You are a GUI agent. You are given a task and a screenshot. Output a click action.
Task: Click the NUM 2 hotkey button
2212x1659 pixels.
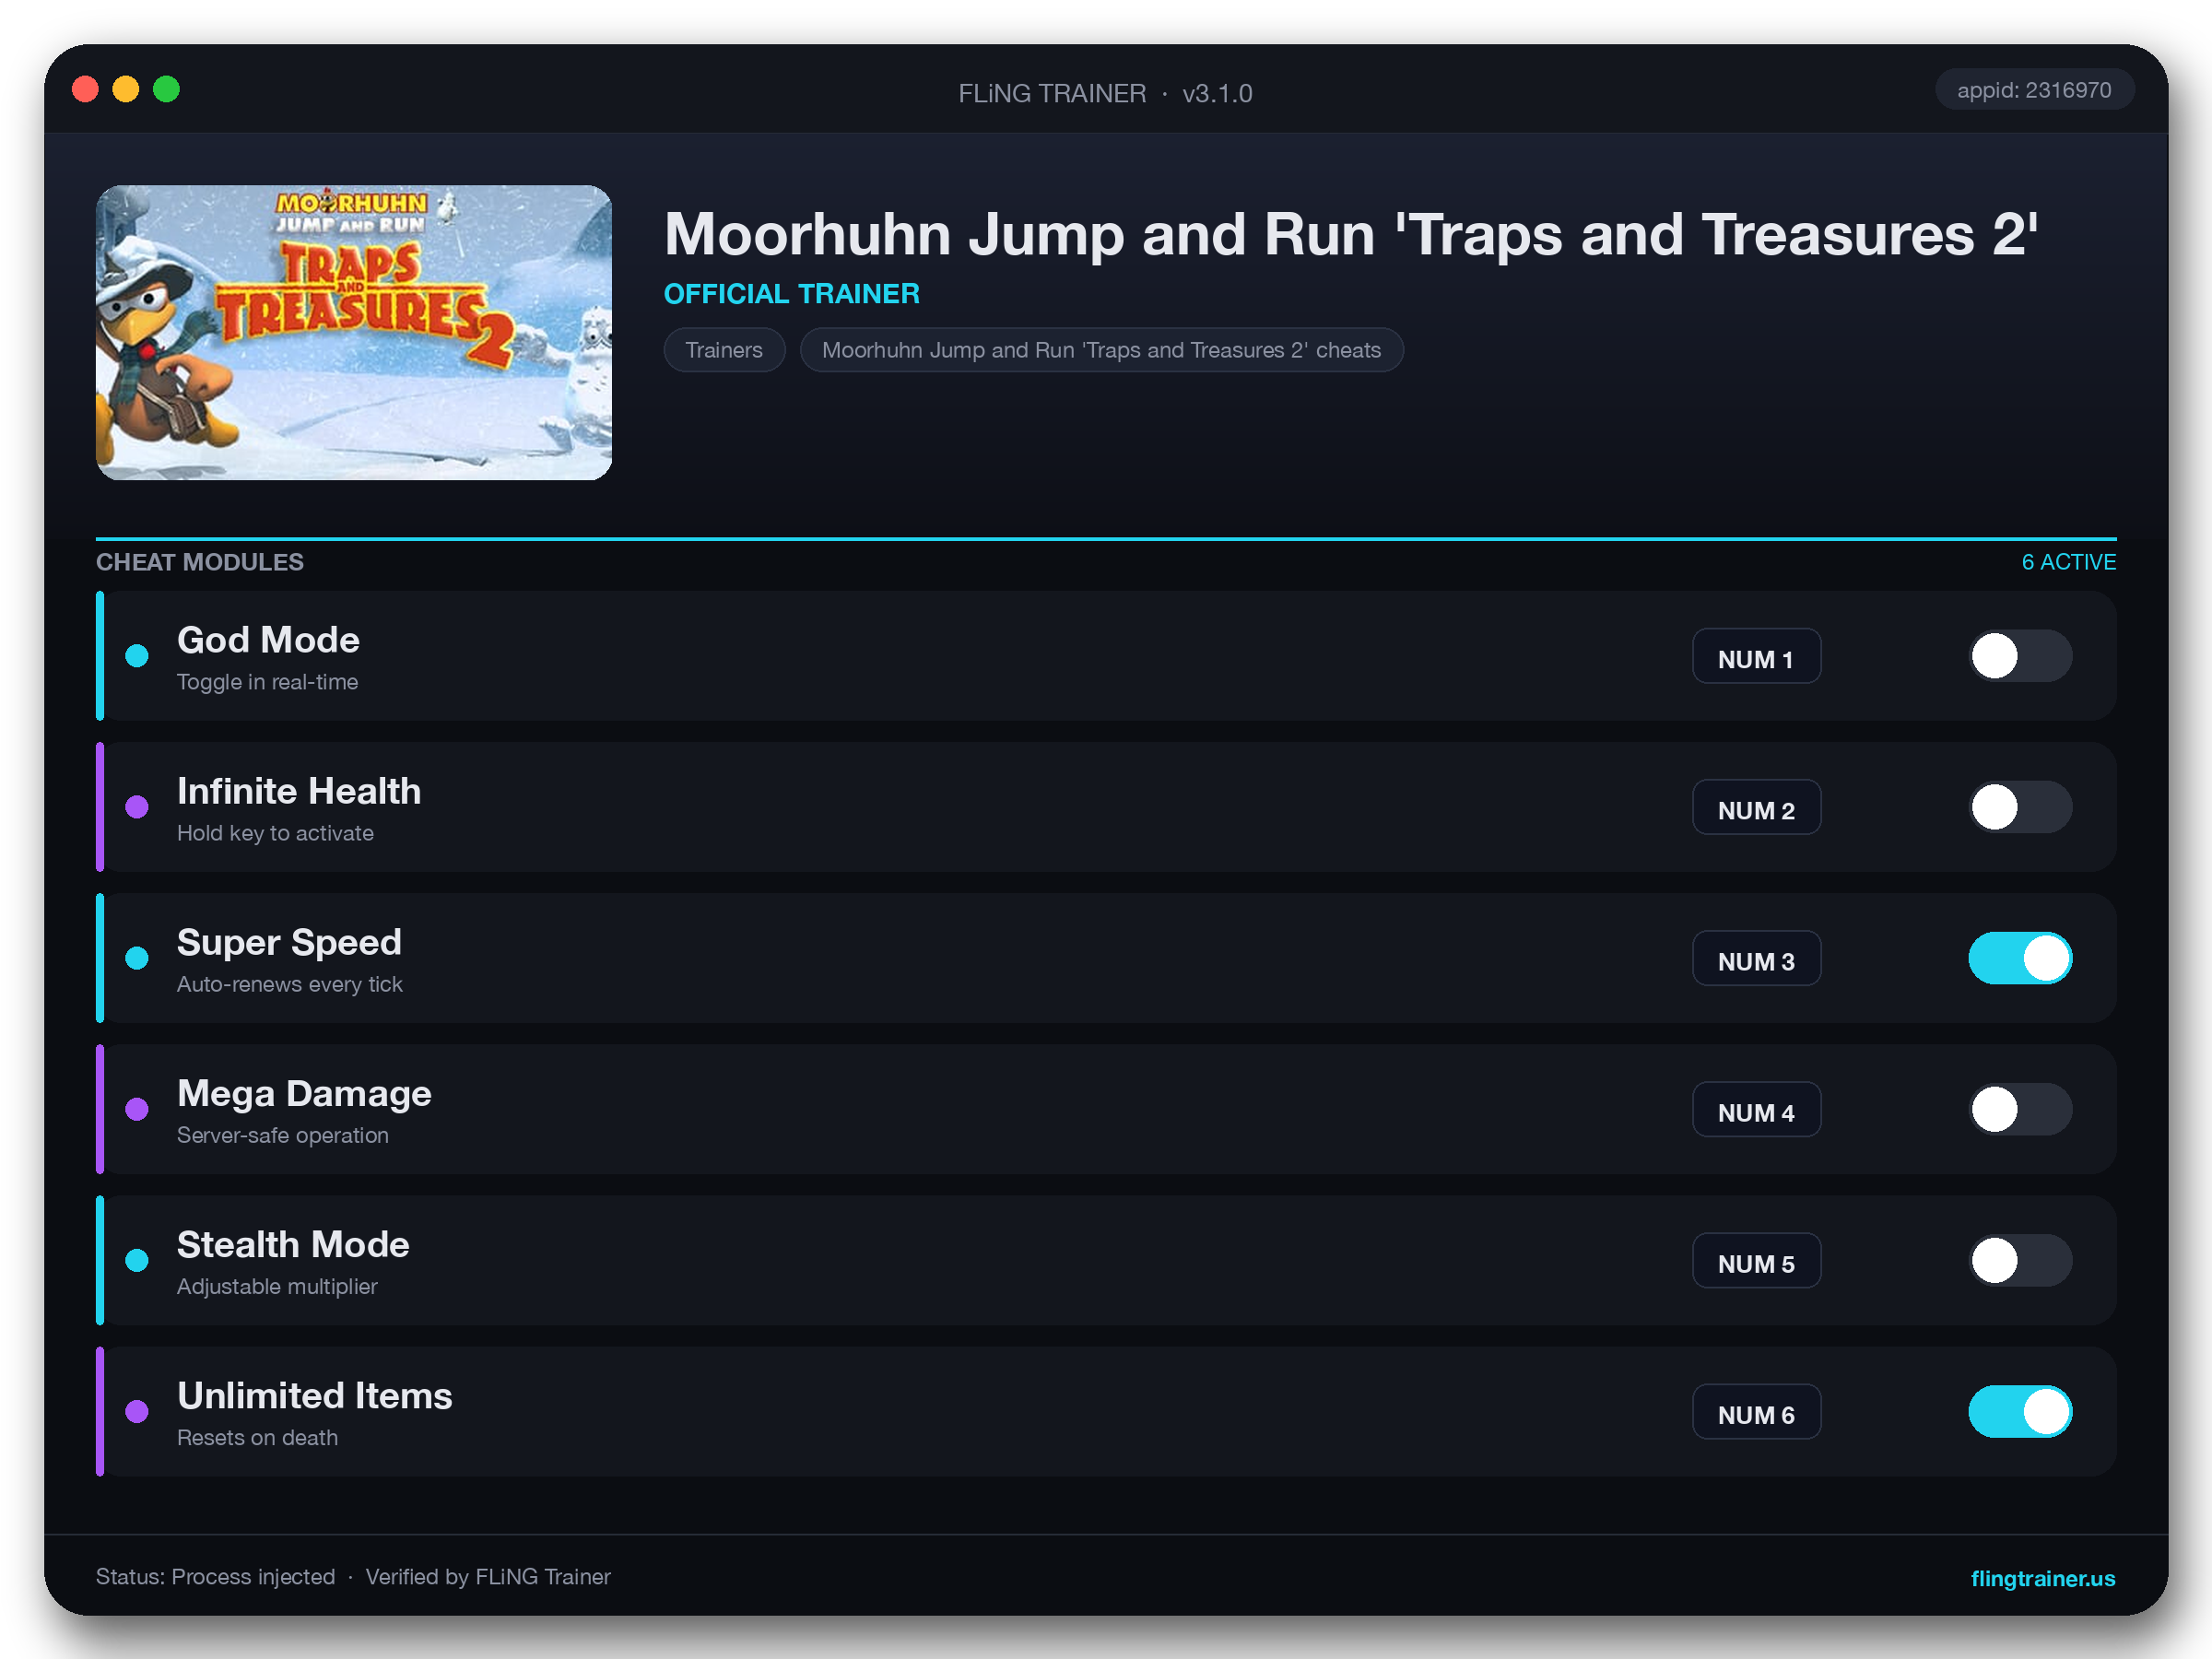(1756, 807)
